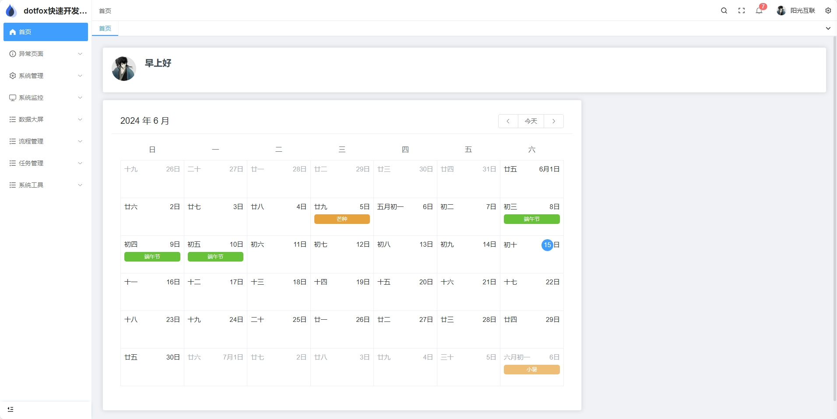Toggle fullscreen mode icon
837x419 pixels.
(742, 10)
